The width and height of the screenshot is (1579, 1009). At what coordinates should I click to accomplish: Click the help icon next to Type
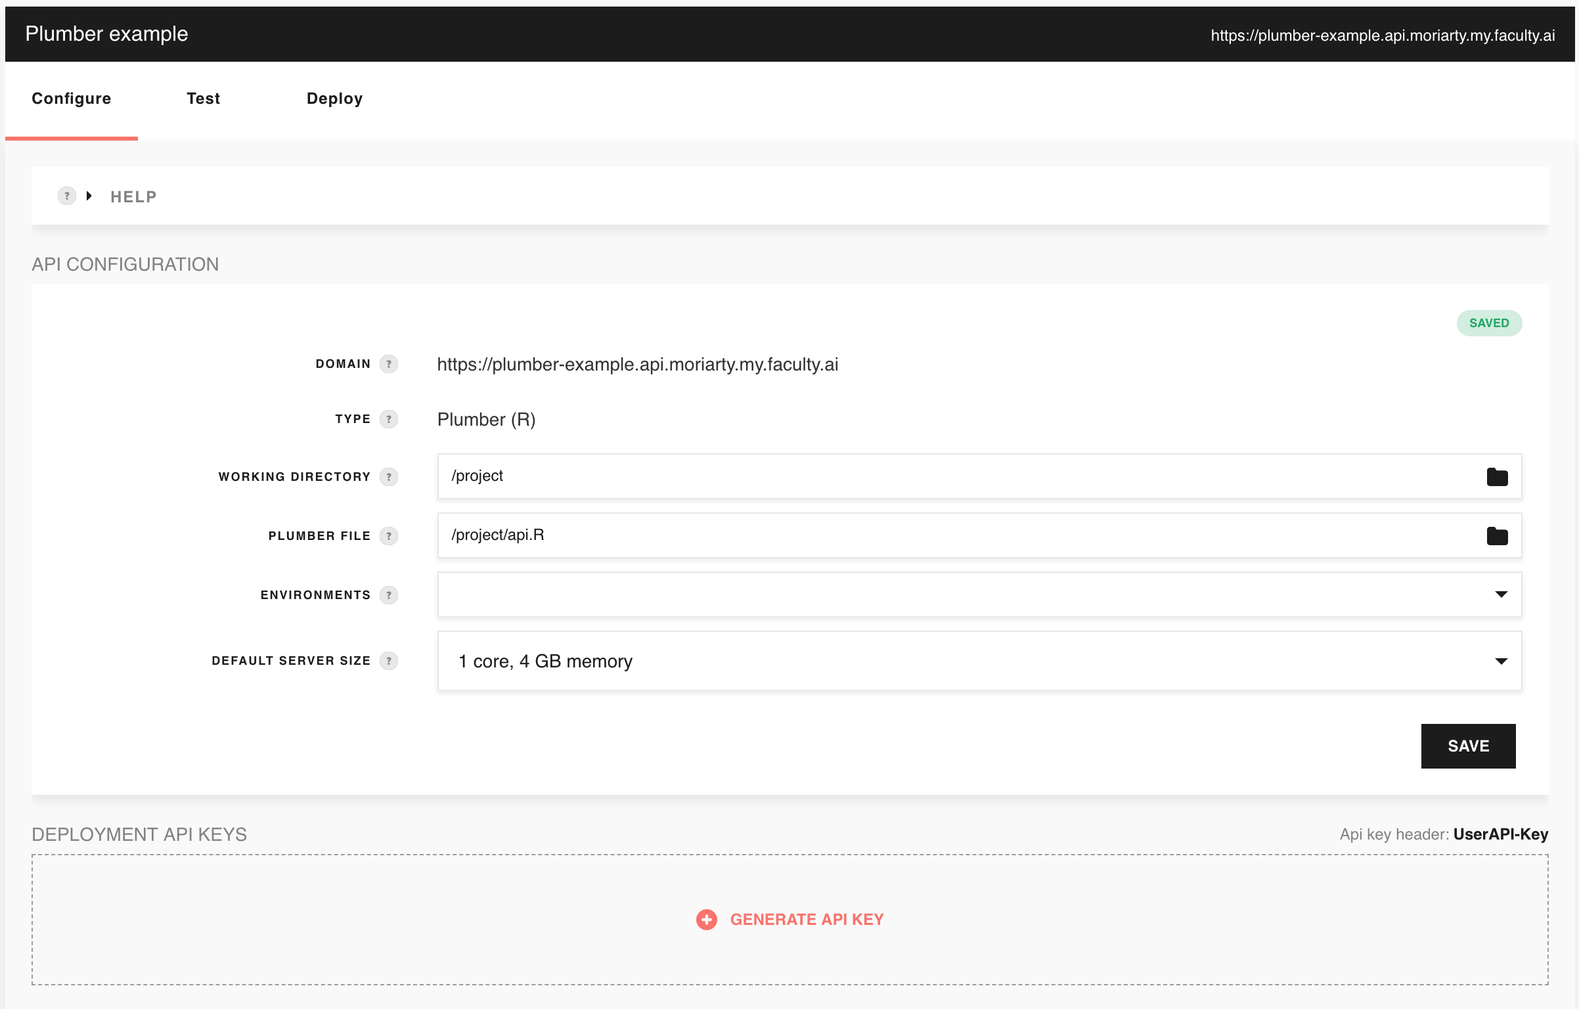(x=389, y=419)
